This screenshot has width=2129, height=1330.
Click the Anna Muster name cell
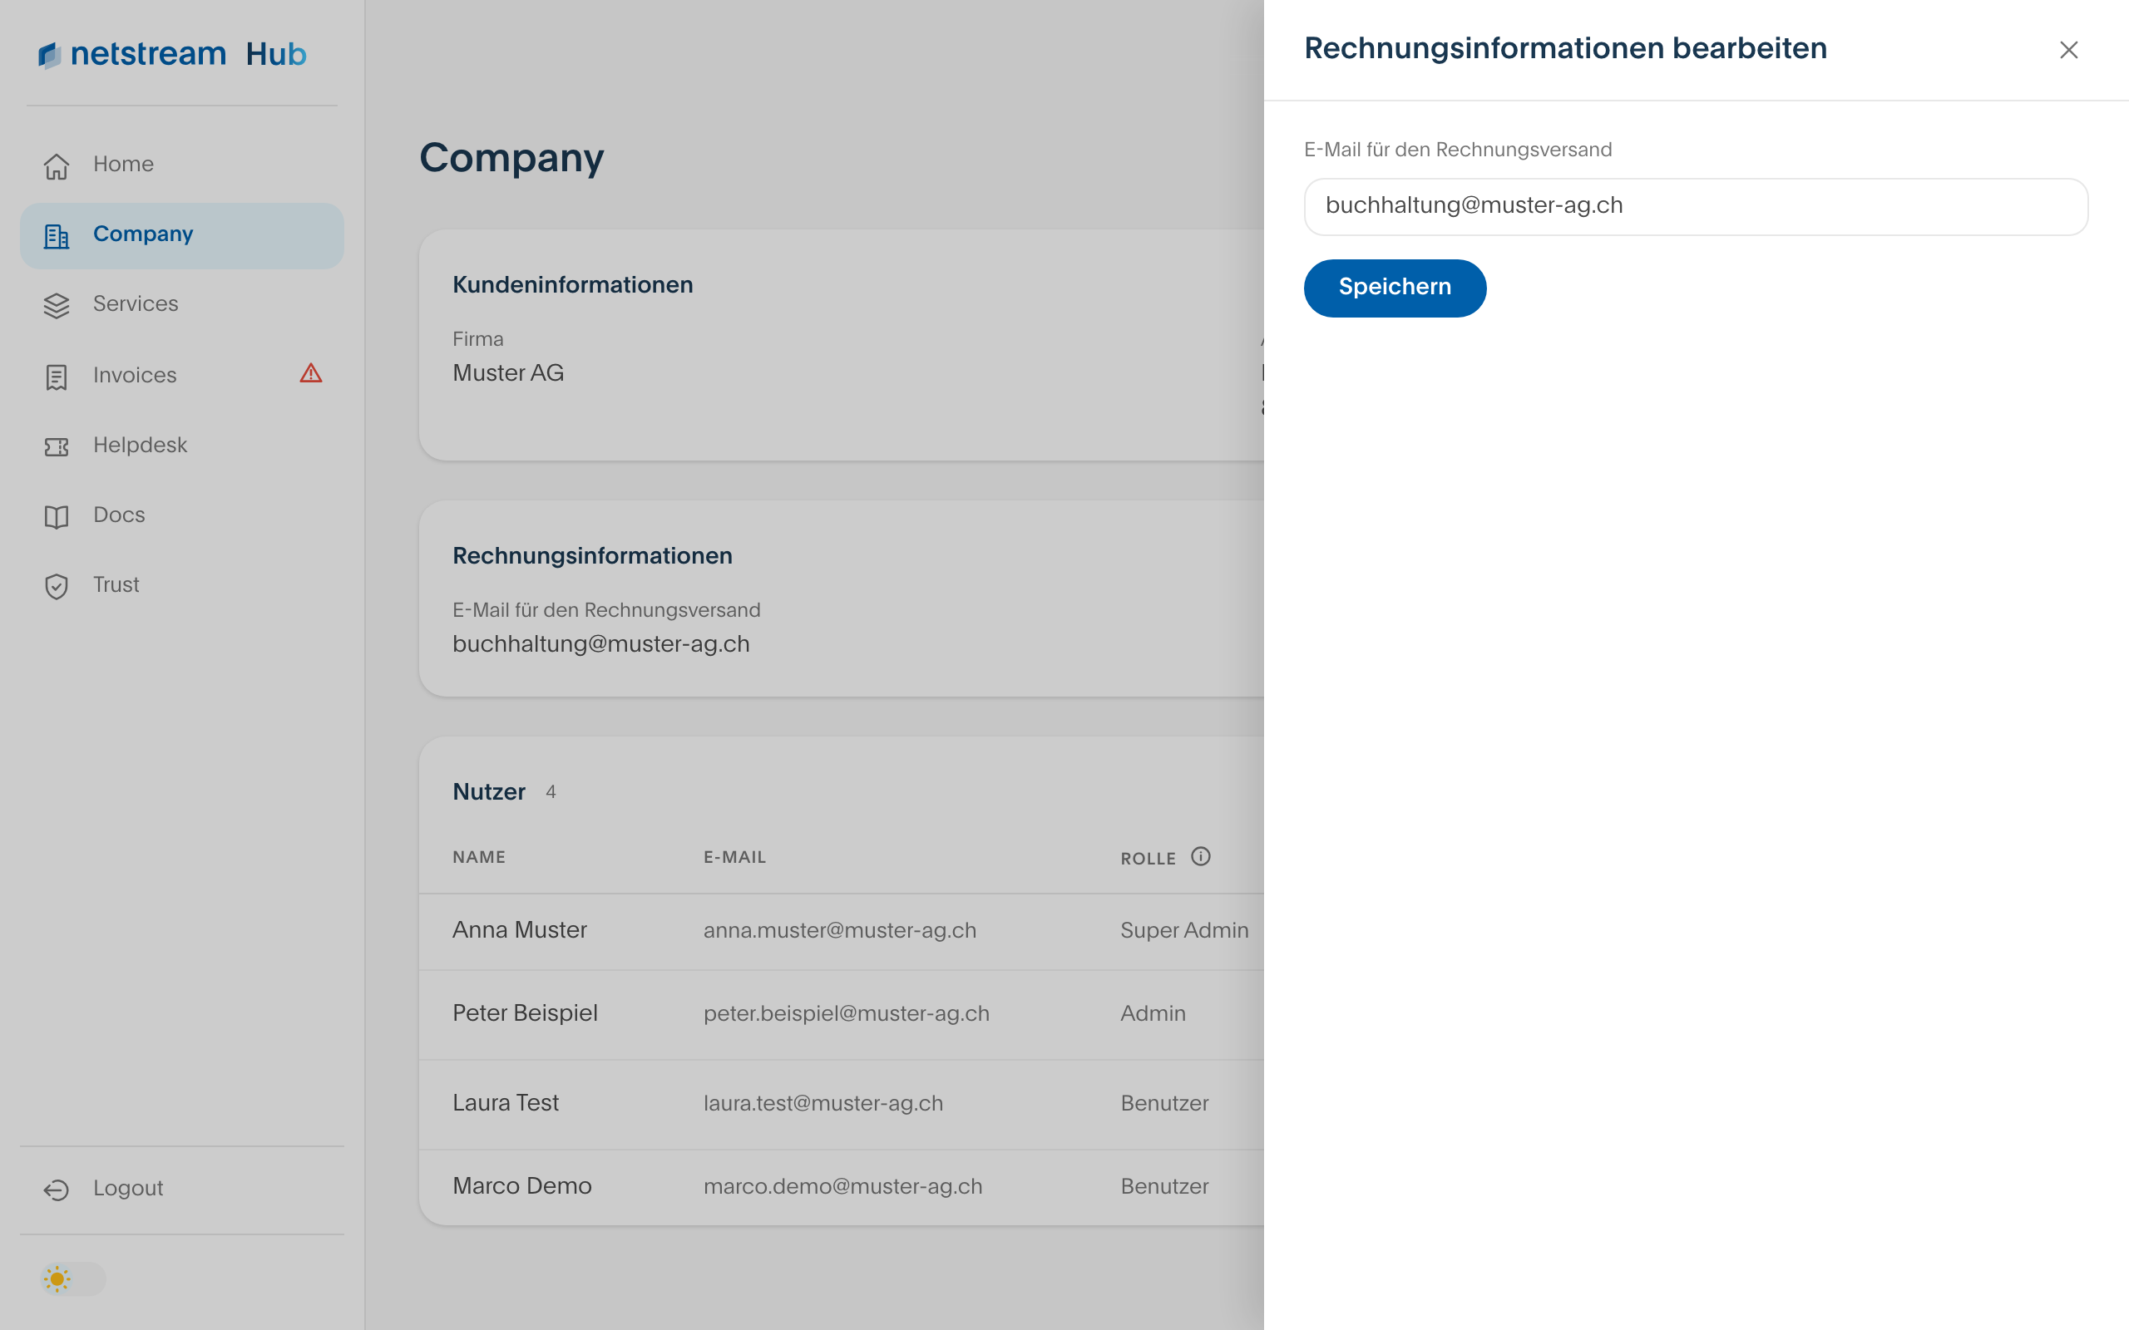(519, 930)
